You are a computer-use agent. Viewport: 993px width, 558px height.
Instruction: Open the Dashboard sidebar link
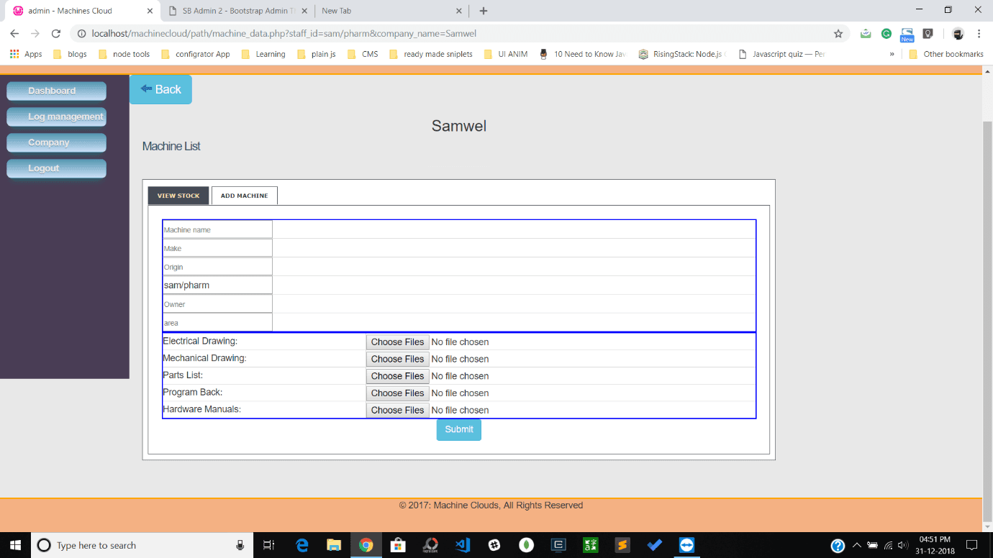pos(57,91)
